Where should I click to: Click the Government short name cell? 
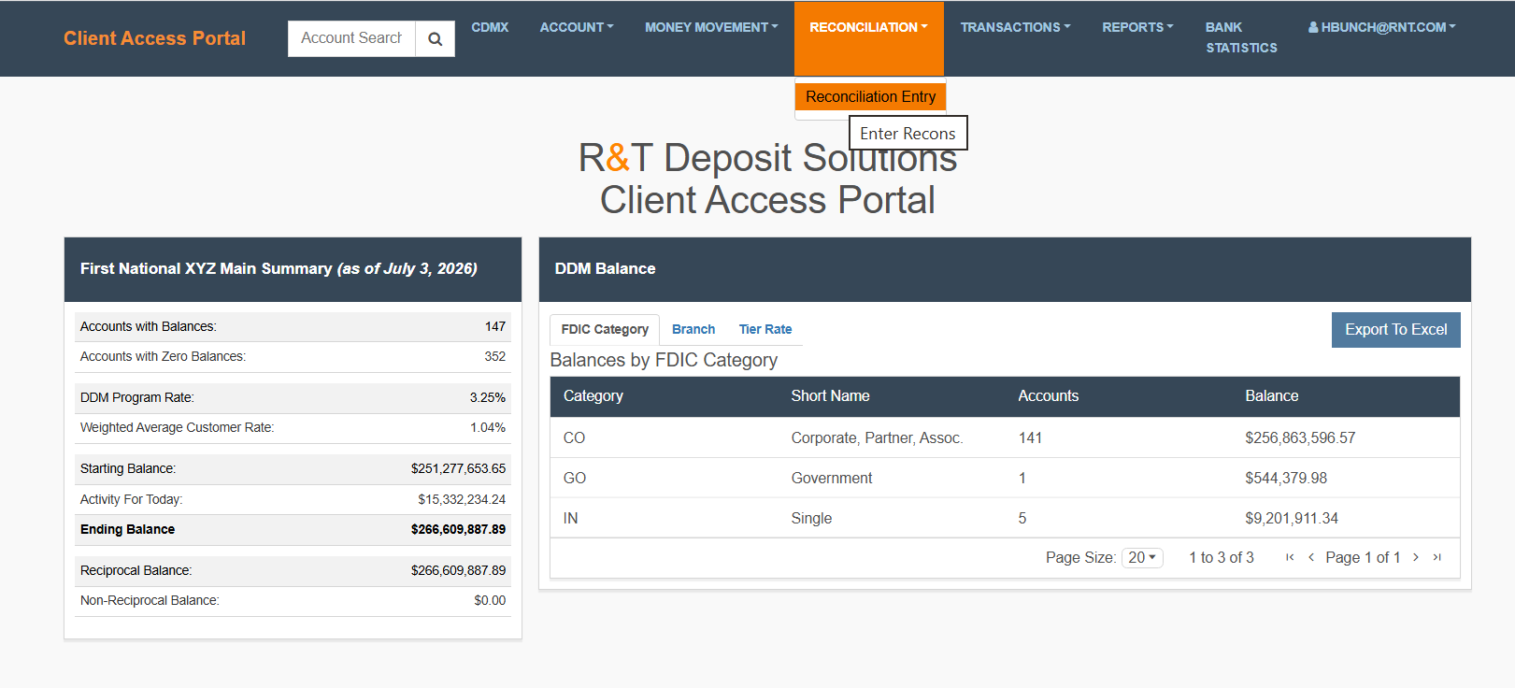pyautogui.click(x=831, y=478)
